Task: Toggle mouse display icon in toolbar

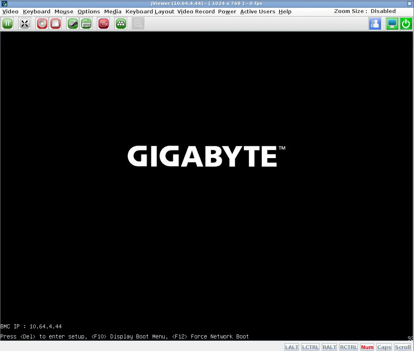Action: [73, 24]
